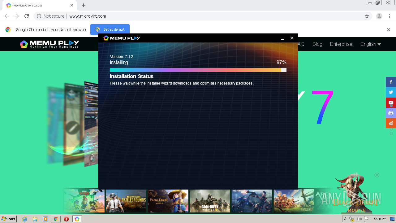Viewport: 396px width, 223px height.
Task: Click the Version: 7.1.2 text
Action: [121, 56]
